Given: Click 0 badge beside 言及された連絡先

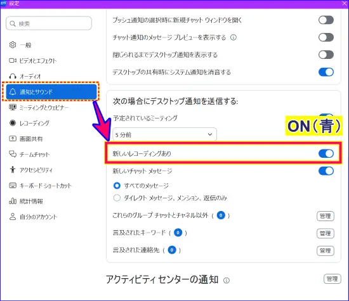Looking at the screenshot, I should [172, 250].
